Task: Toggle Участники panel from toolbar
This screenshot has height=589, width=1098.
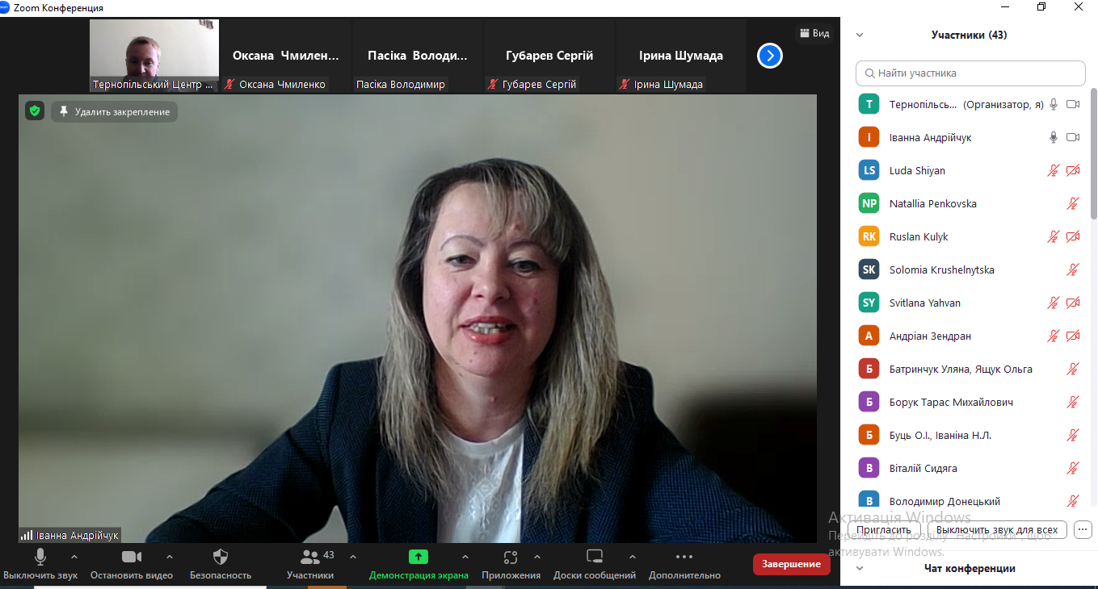Action: (310, 564)
